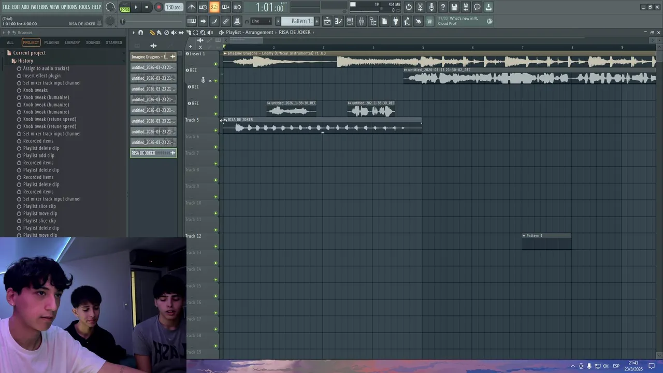This screenshot has width=663, height=373.
Task: Toggle PAT/SONG mode switch
Action: coord(125,7)
